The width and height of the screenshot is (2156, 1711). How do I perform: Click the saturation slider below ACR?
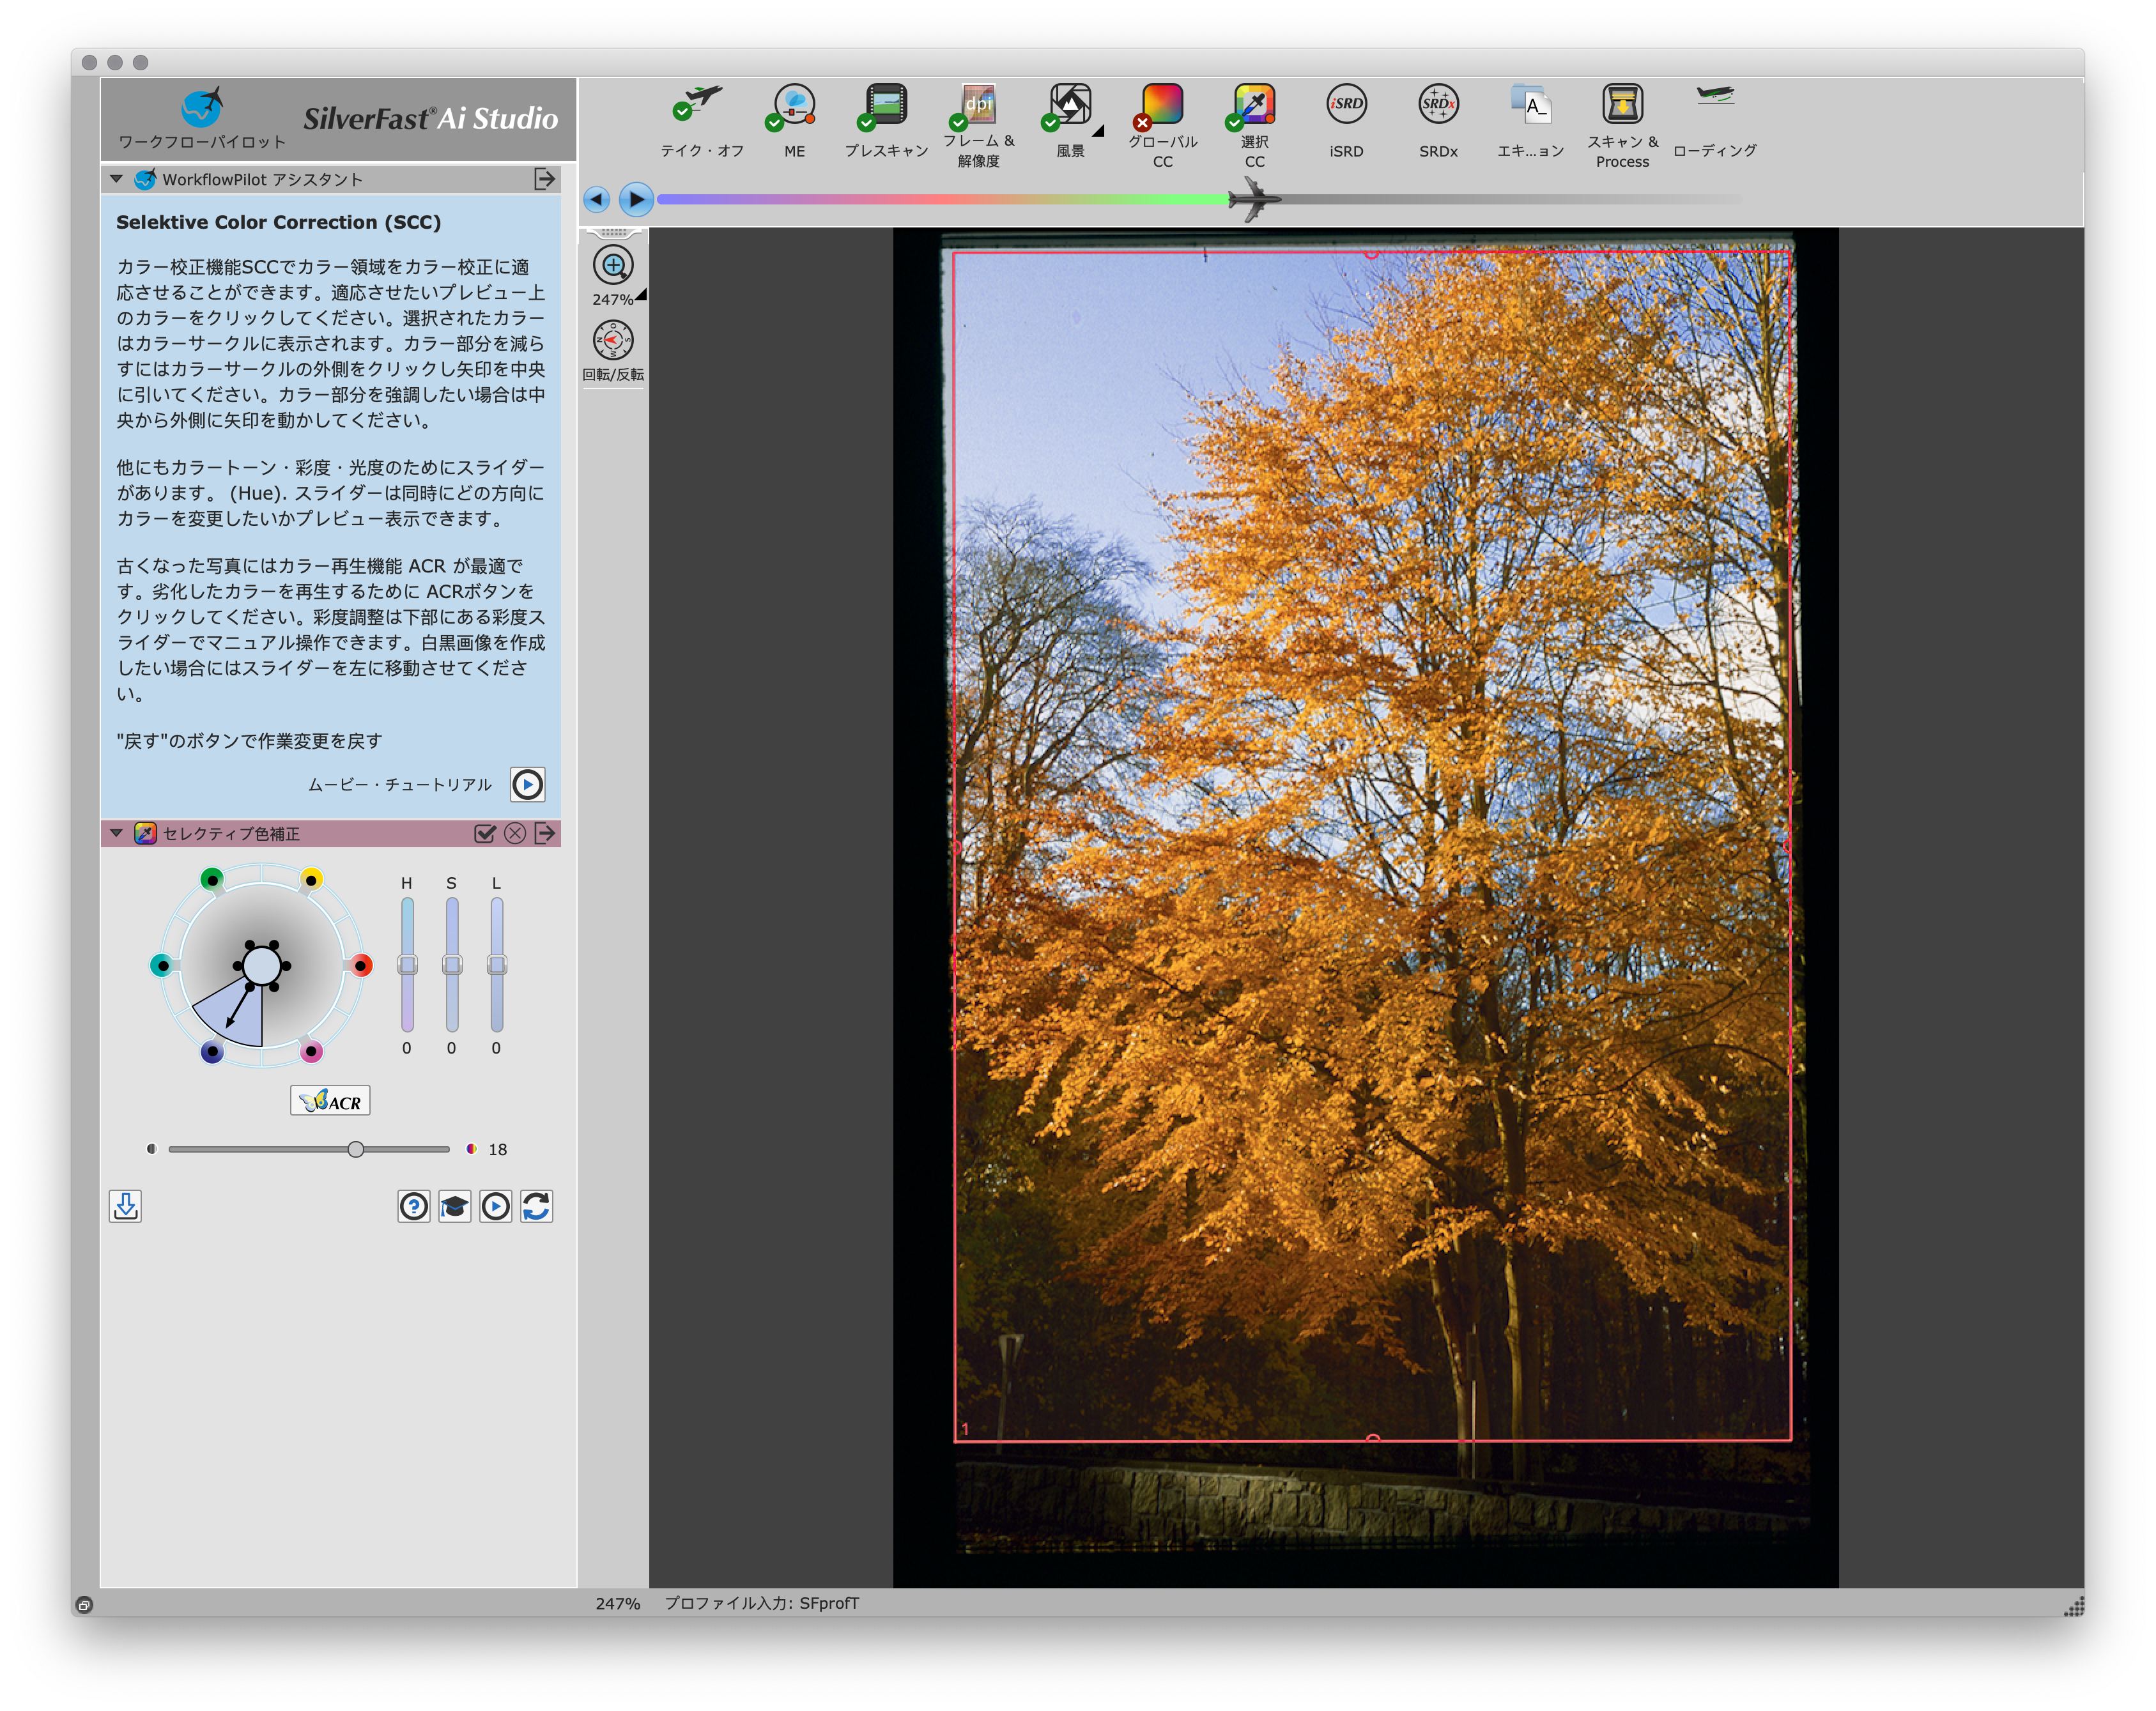click(356, 1149)
